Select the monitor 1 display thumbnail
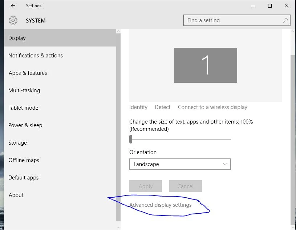Viewport: 296px width, 230px height. 205,65
